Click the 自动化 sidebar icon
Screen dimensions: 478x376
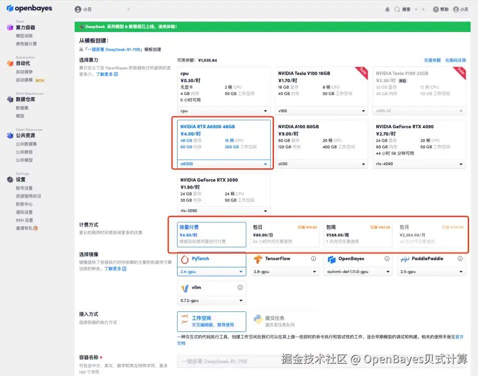(x=10, y=63)
